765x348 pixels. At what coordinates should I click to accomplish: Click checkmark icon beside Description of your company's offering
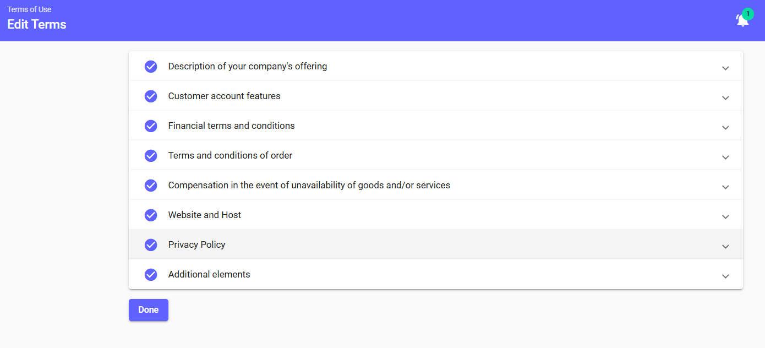coord(151,67)
